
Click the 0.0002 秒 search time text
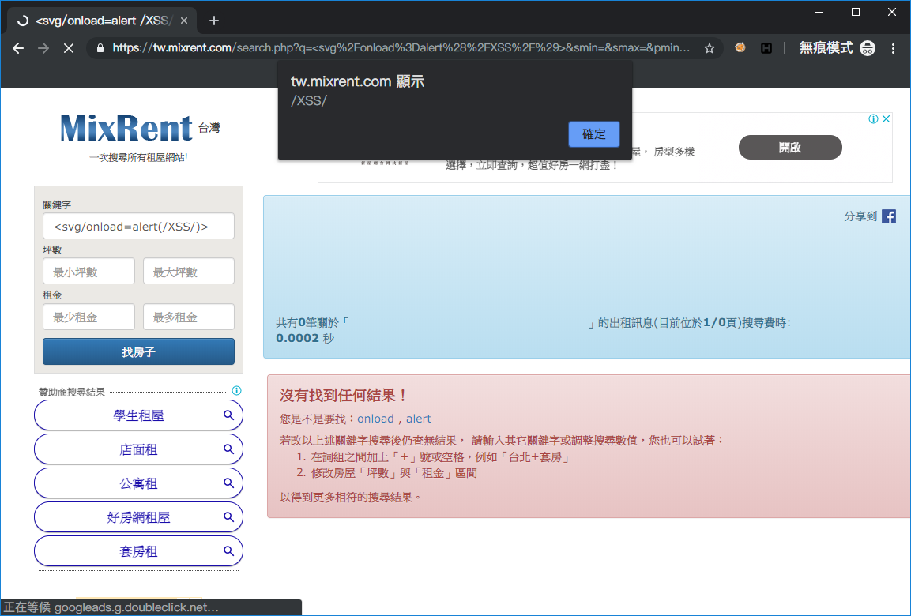click(x=305, y=339)
